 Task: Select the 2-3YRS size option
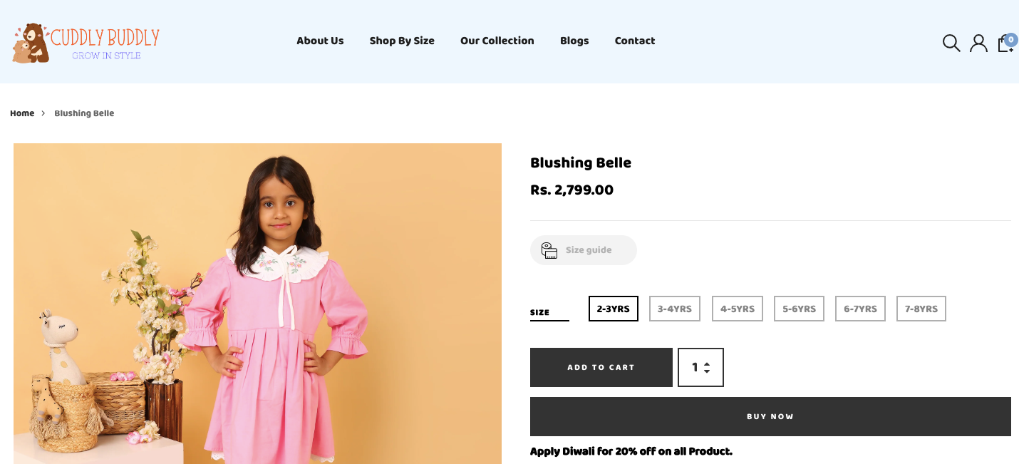[x=613, y=309]
